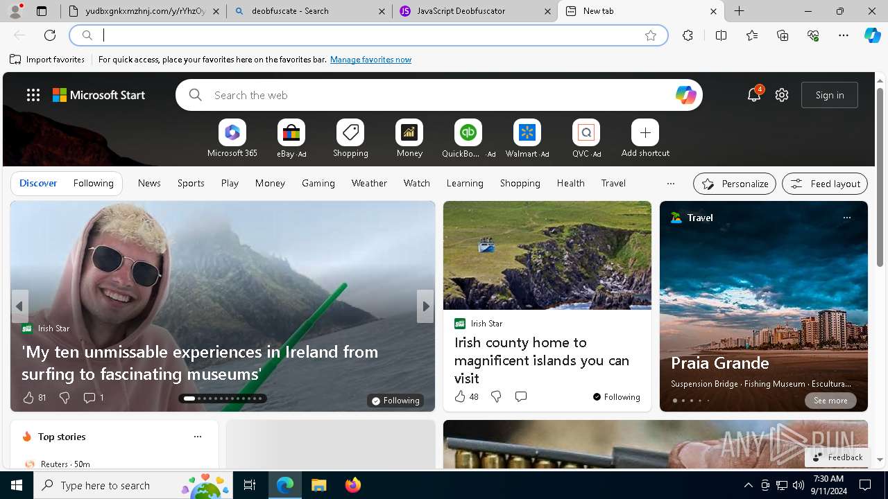Screen dimensions: 888x499
Task: Open the Shopping shortcut tile
Action: [350, 139]
